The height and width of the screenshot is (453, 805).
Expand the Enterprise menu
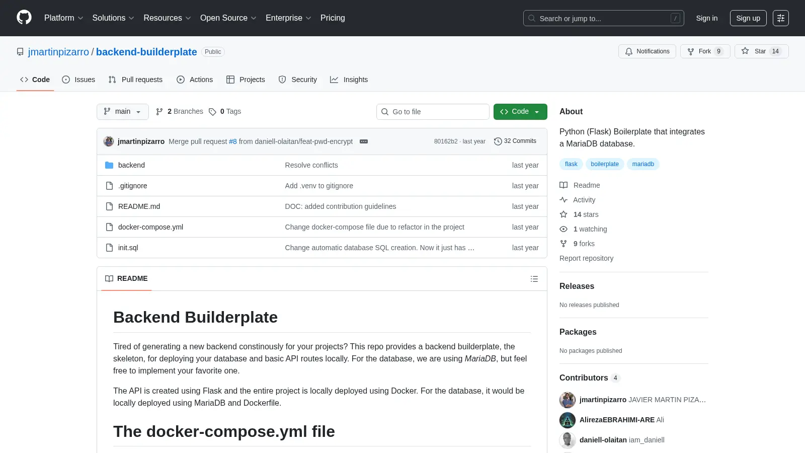pos(288,18)
